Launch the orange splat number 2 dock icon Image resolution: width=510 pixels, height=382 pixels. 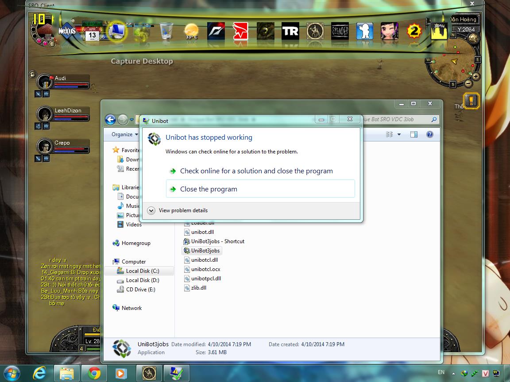pos(414,31)
